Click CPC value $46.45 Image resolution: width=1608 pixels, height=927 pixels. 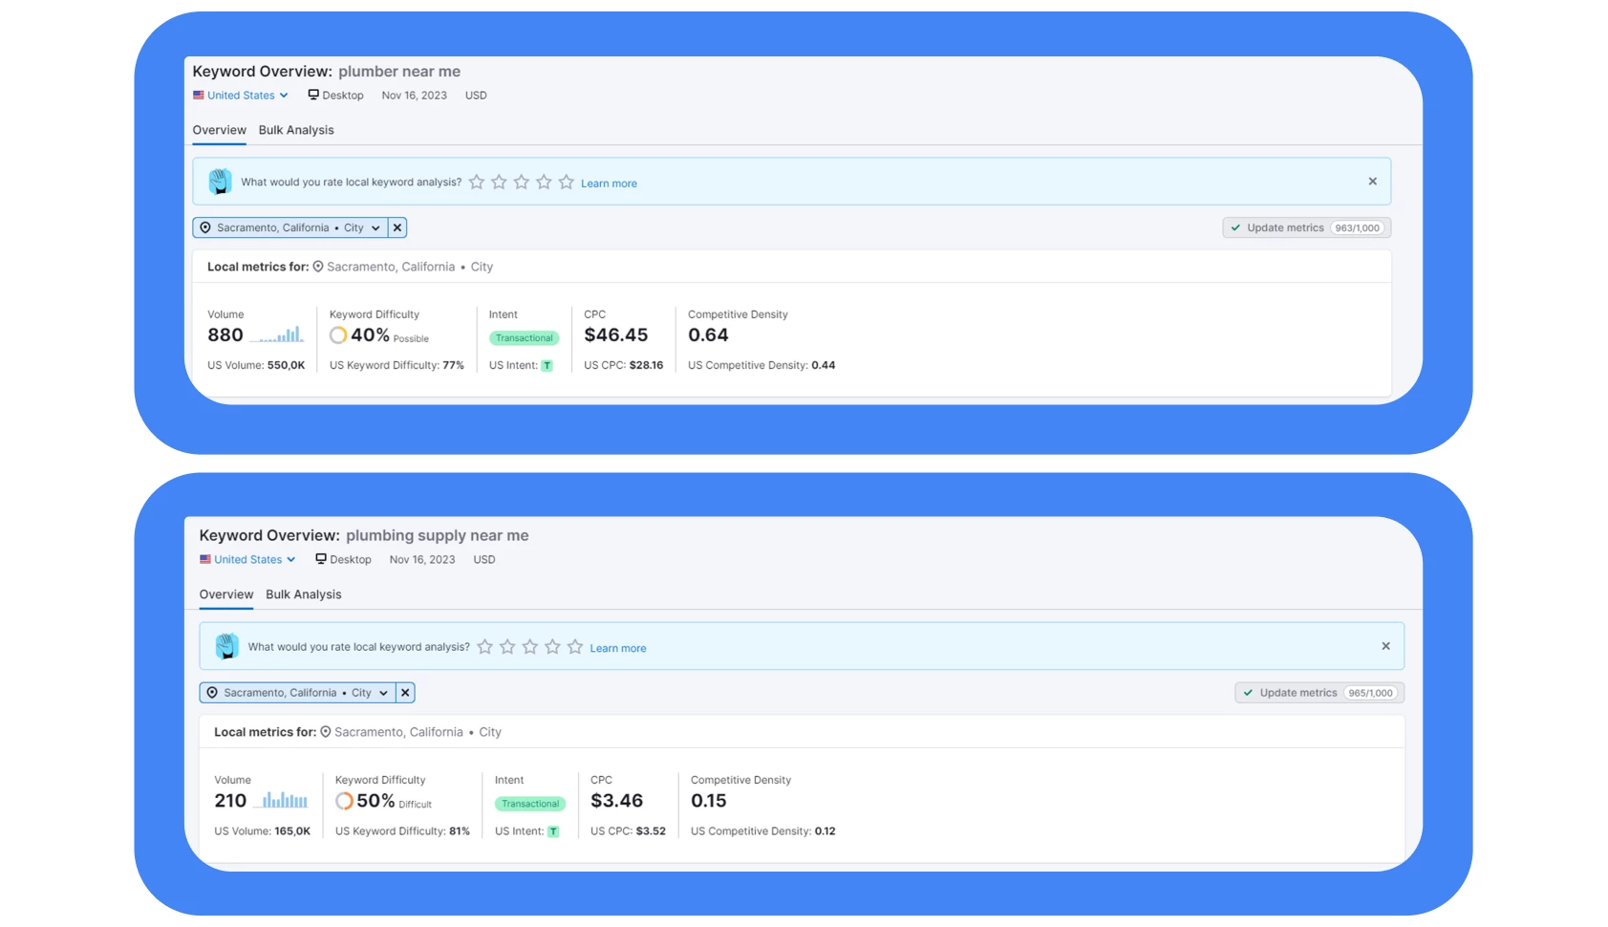pos(616,335)
